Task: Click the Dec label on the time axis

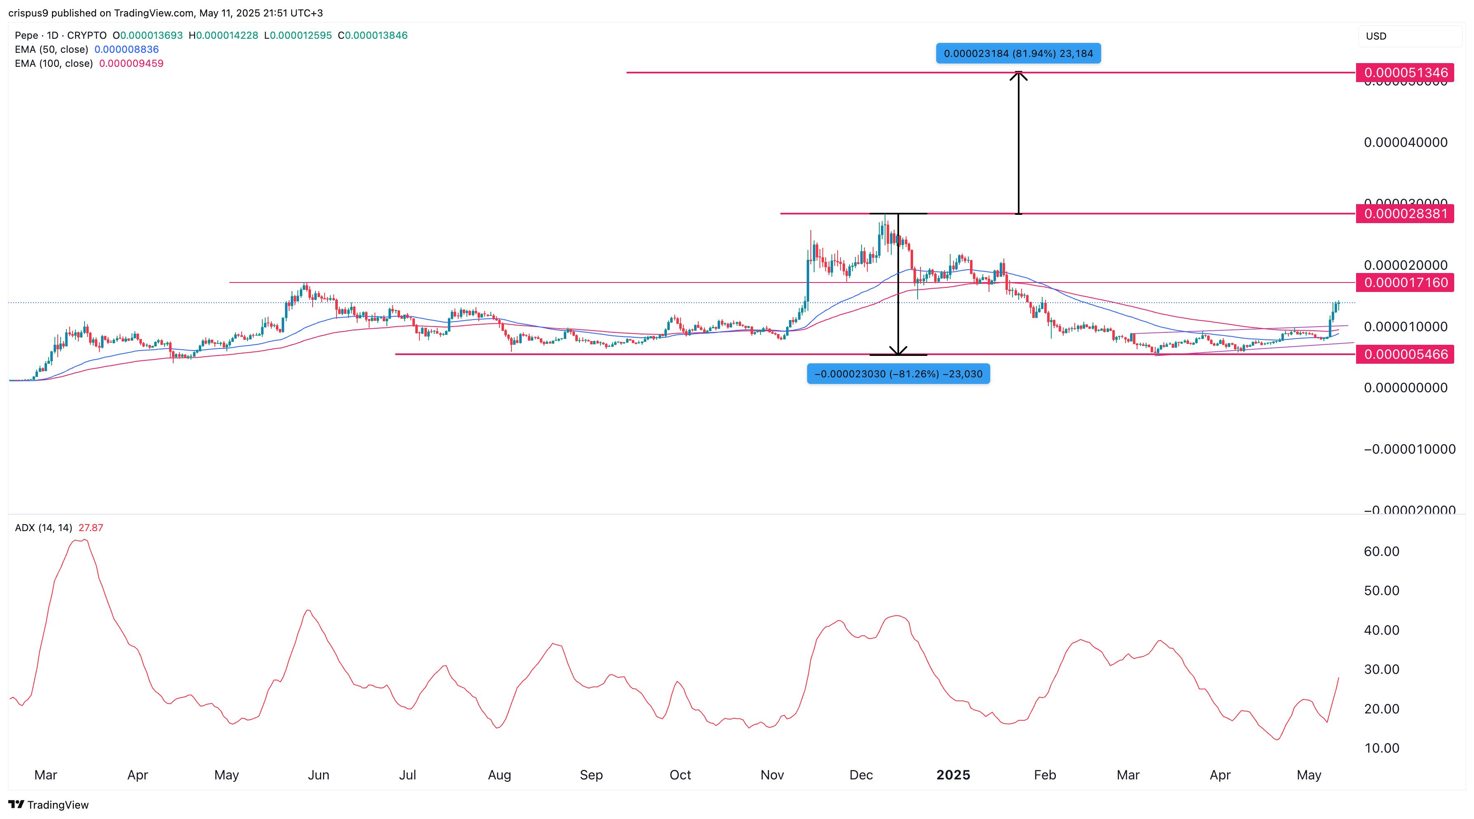Action: (861, 775)
